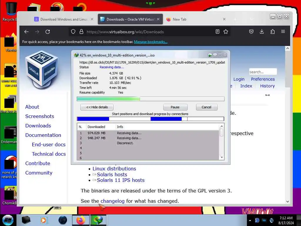
Task: Select connection row 974.029 MB
Action: (148, 133)
